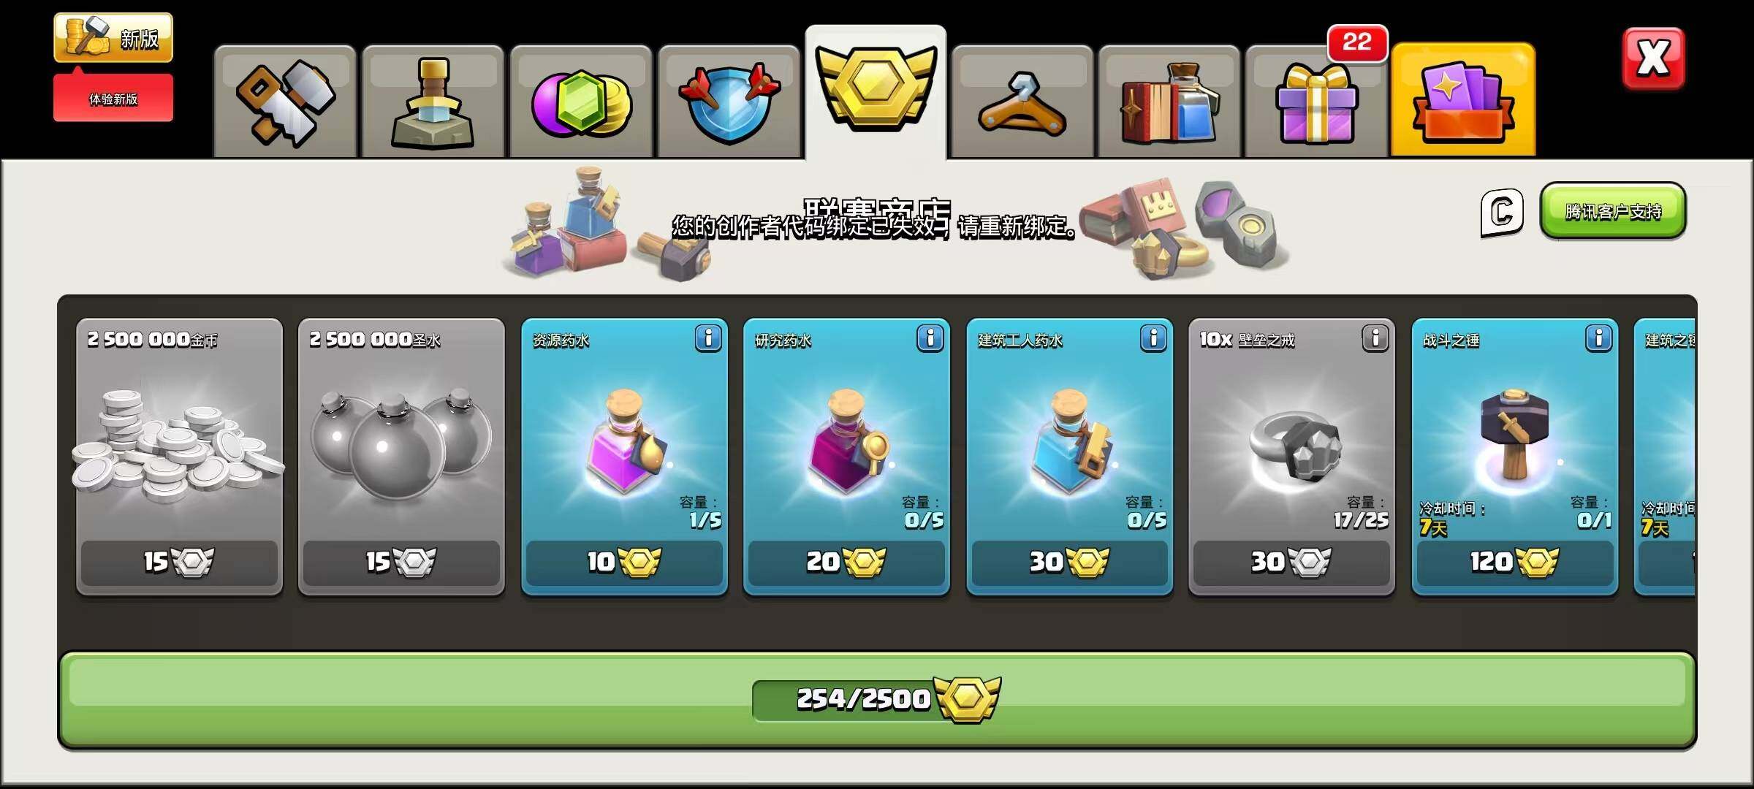Show info for 壁垒之戒 ring item
Viewport: 1754px width, 789px height.
[x=1375, y=338]
